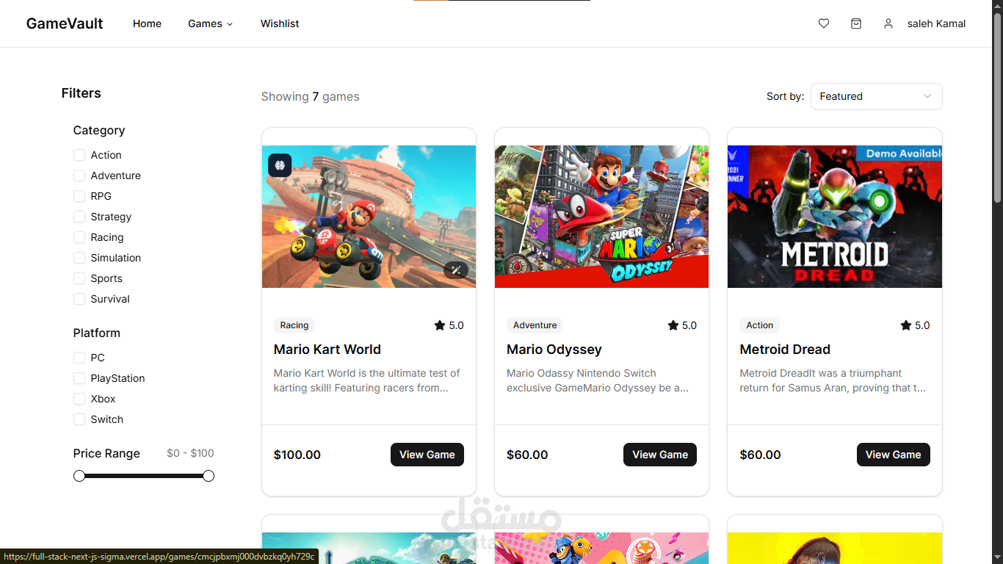Click the $60.00 price on Mario Odyssey

point(527,455)
